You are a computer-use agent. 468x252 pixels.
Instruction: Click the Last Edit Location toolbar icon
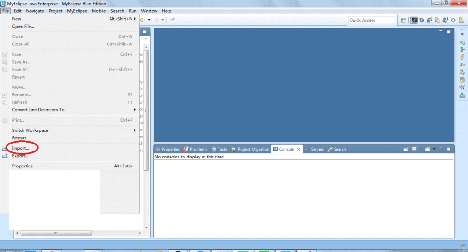click(172, 20)
